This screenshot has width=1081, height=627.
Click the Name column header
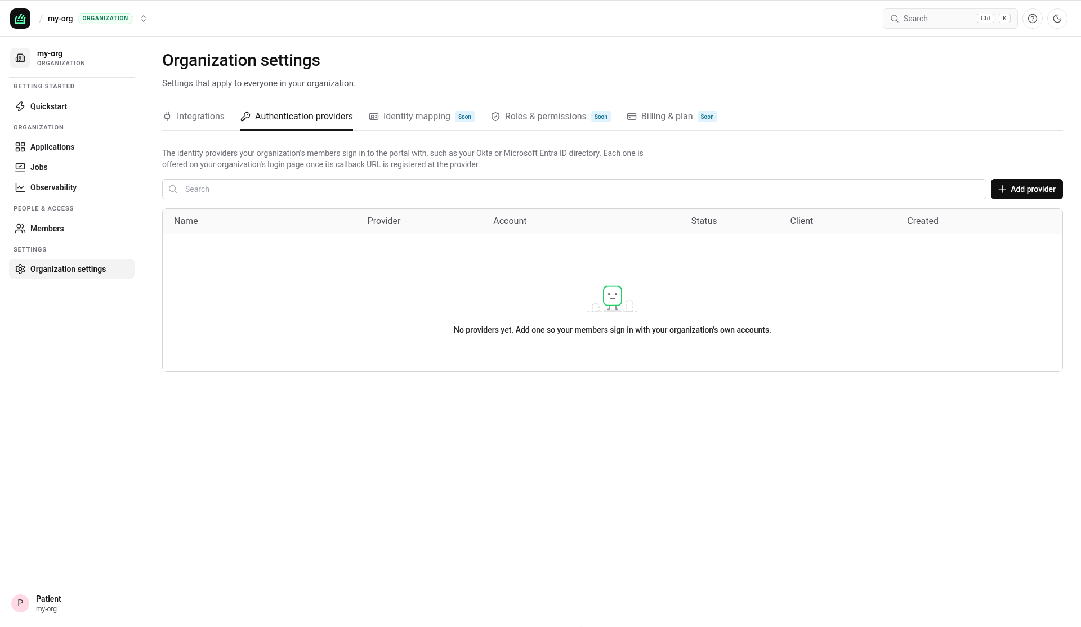point(186,221)
